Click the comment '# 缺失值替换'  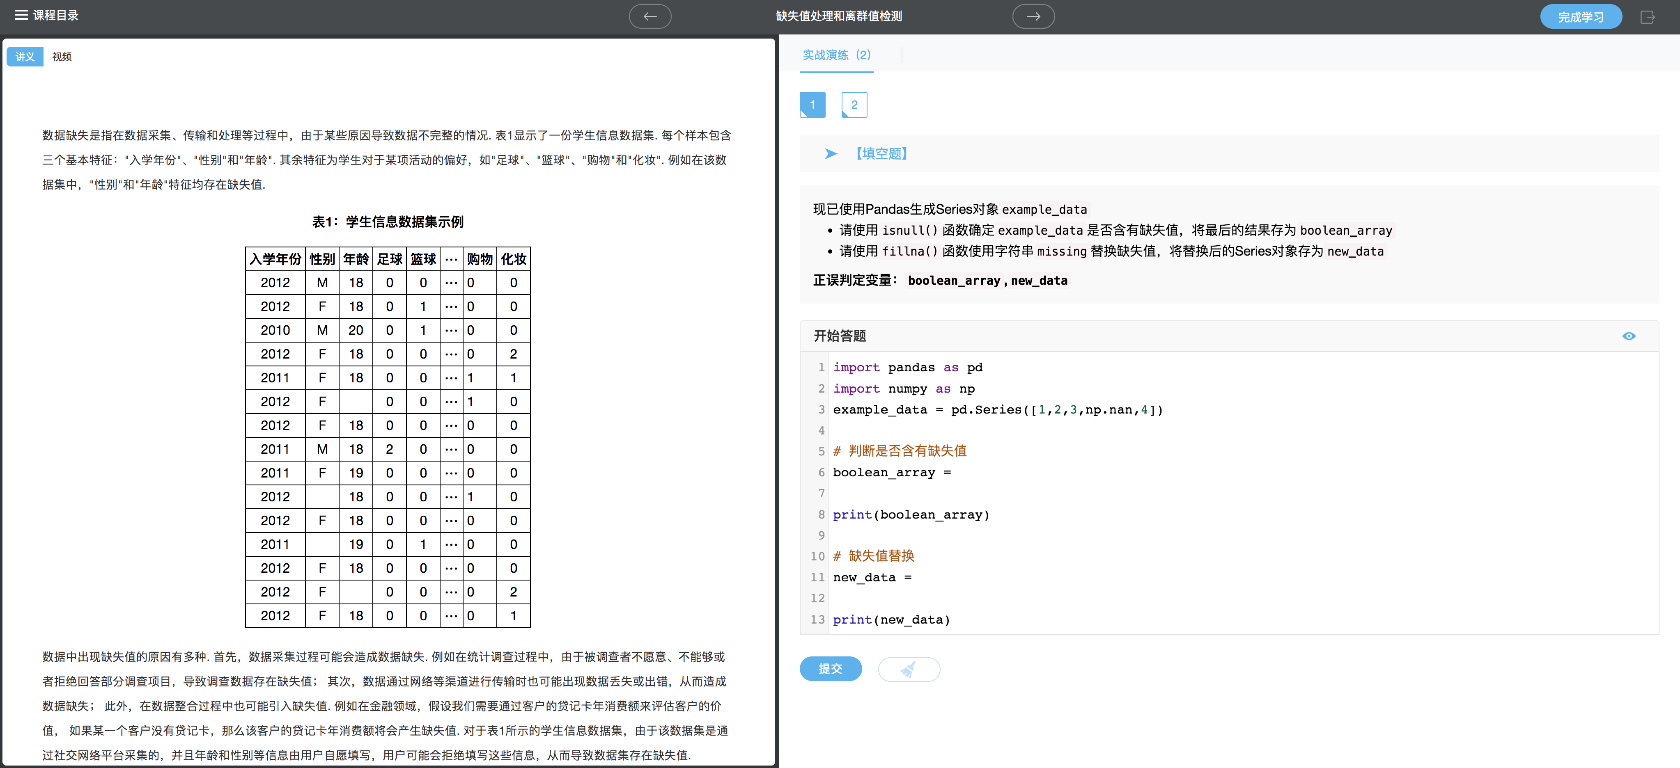[873, 556]
